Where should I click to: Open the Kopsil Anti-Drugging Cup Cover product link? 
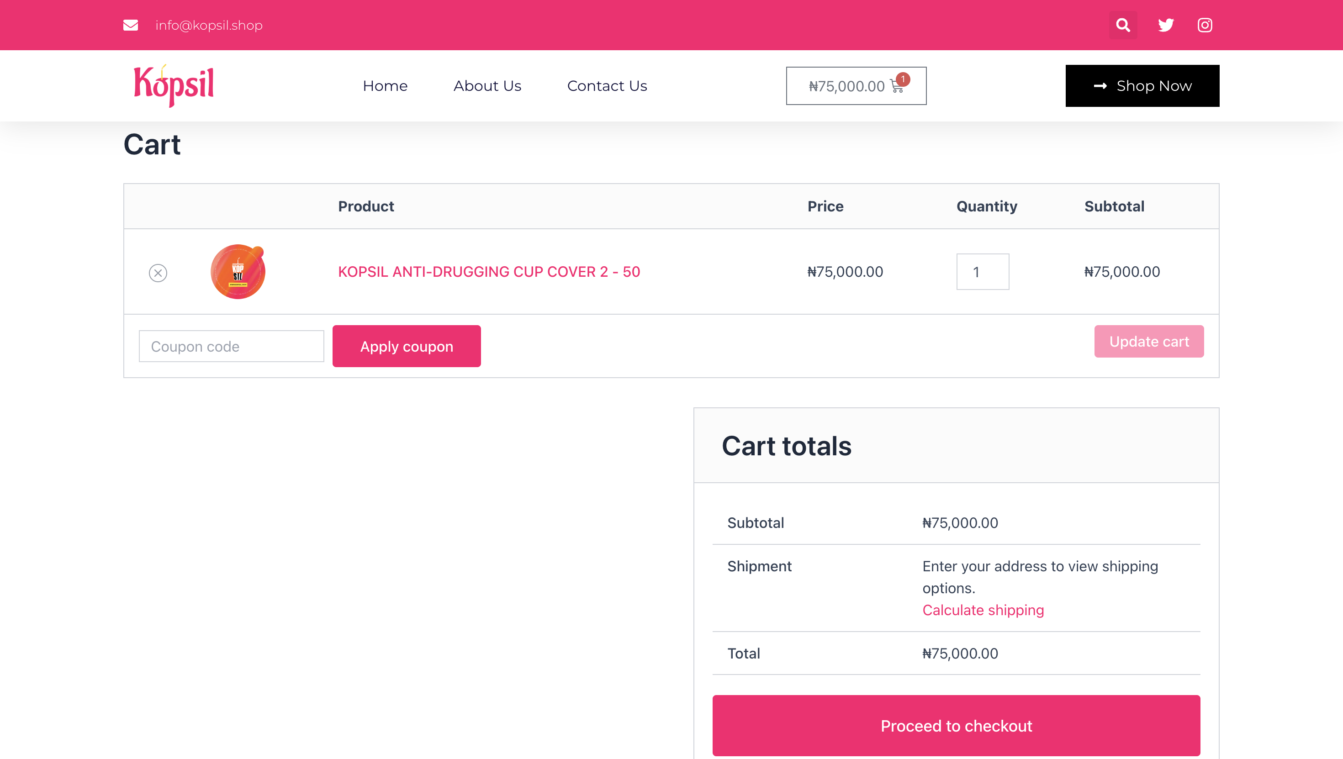pos(488,272)
